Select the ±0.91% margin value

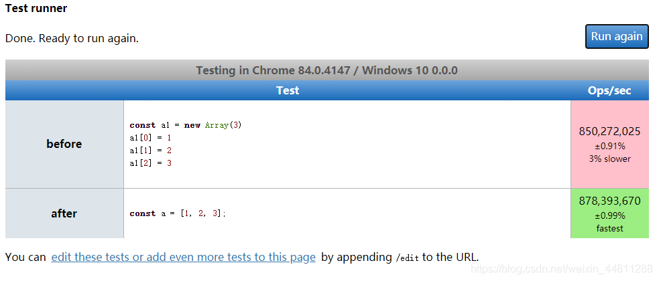point(609,147)
